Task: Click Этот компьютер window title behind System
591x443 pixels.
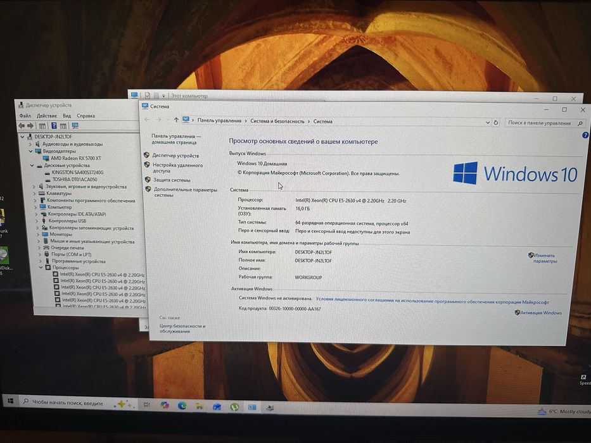Action: click(x=189, y=96)
